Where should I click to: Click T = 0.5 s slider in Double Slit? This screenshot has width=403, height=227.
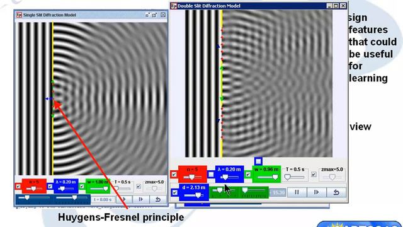pyautogui.click(x=295, y=177)
